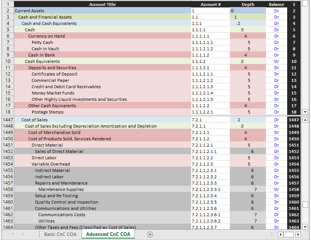Go to previous sheet tab arrow
The height and width of the screenshot is (240, 311).
tap(13, 234)
